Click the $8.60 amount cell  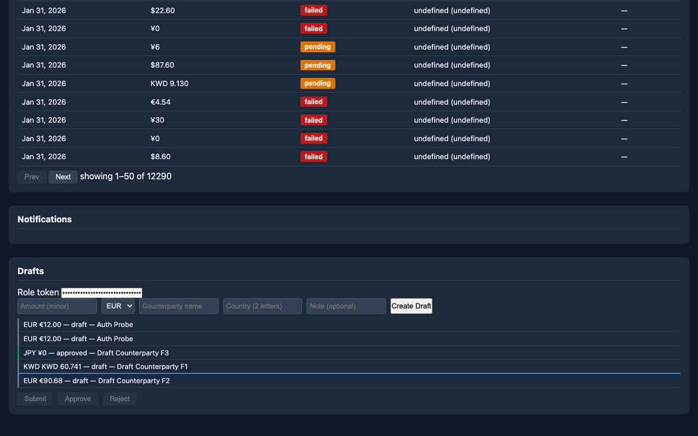point(161,157)
